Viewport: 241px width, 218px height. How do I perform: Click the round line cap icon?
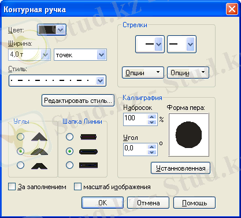tap(88, 152)
